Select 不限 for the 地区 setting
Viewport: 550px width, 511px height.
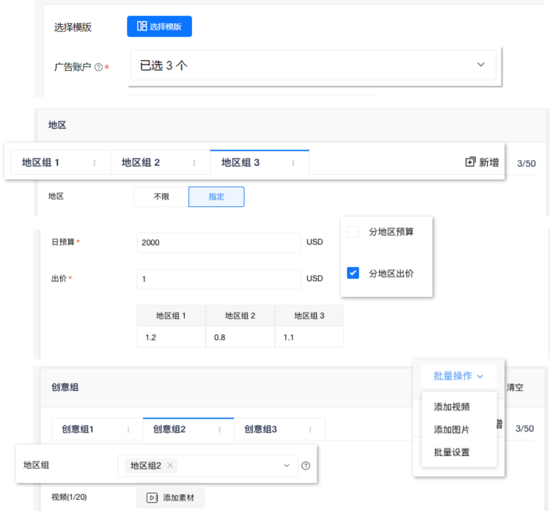pos(161,196)
